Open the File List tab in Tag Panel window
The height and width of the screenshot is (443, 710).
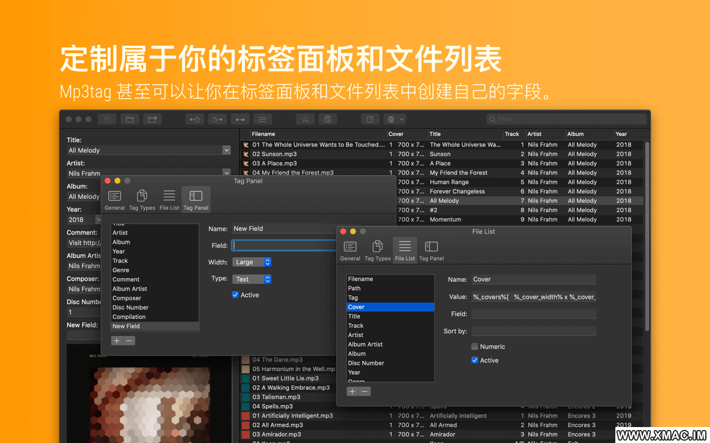tap(169, 200)
